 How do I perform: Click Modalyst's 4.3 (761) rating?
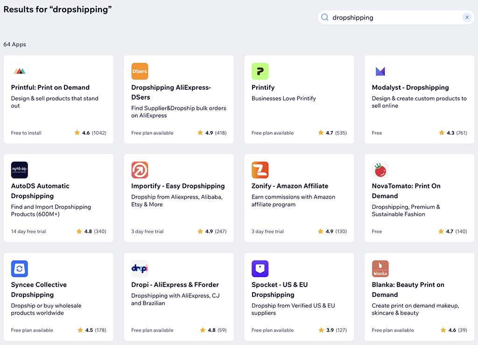453,133
